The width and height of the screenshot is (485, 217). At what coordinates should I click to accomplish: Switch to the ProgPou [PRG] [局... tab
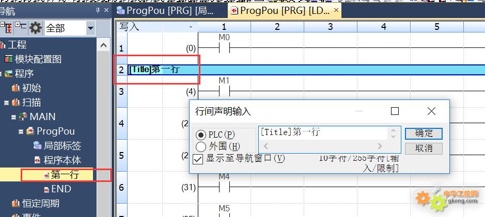[170, 10]
